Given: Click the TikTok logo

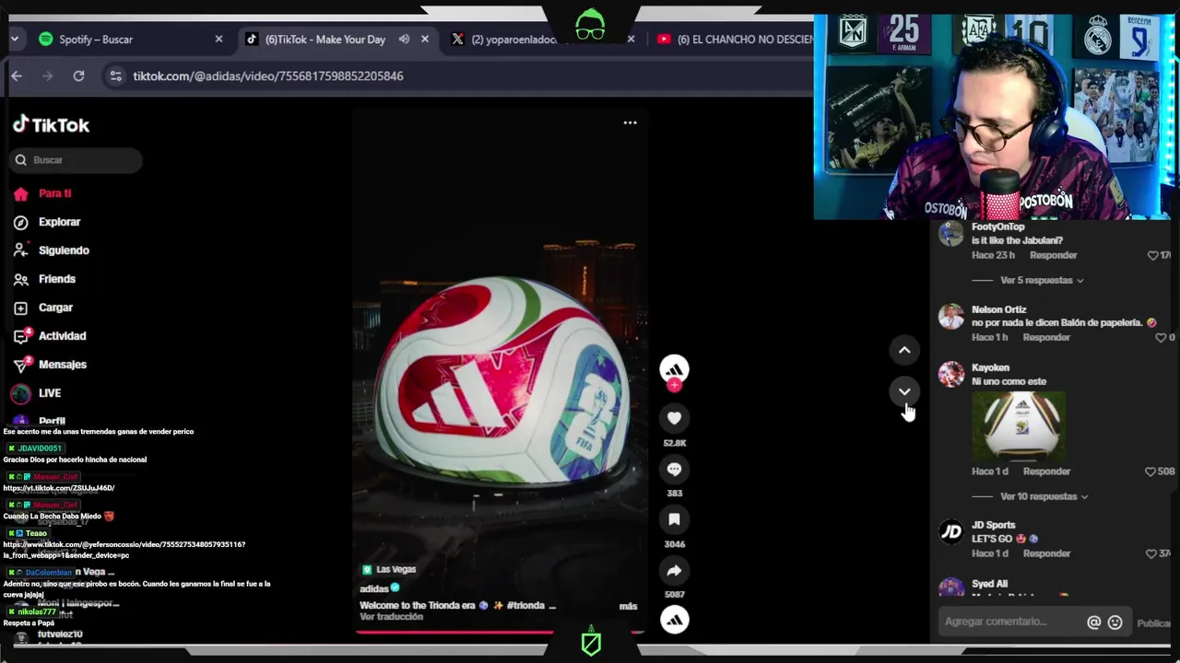Looking at the screenshot, I should 52,124.
